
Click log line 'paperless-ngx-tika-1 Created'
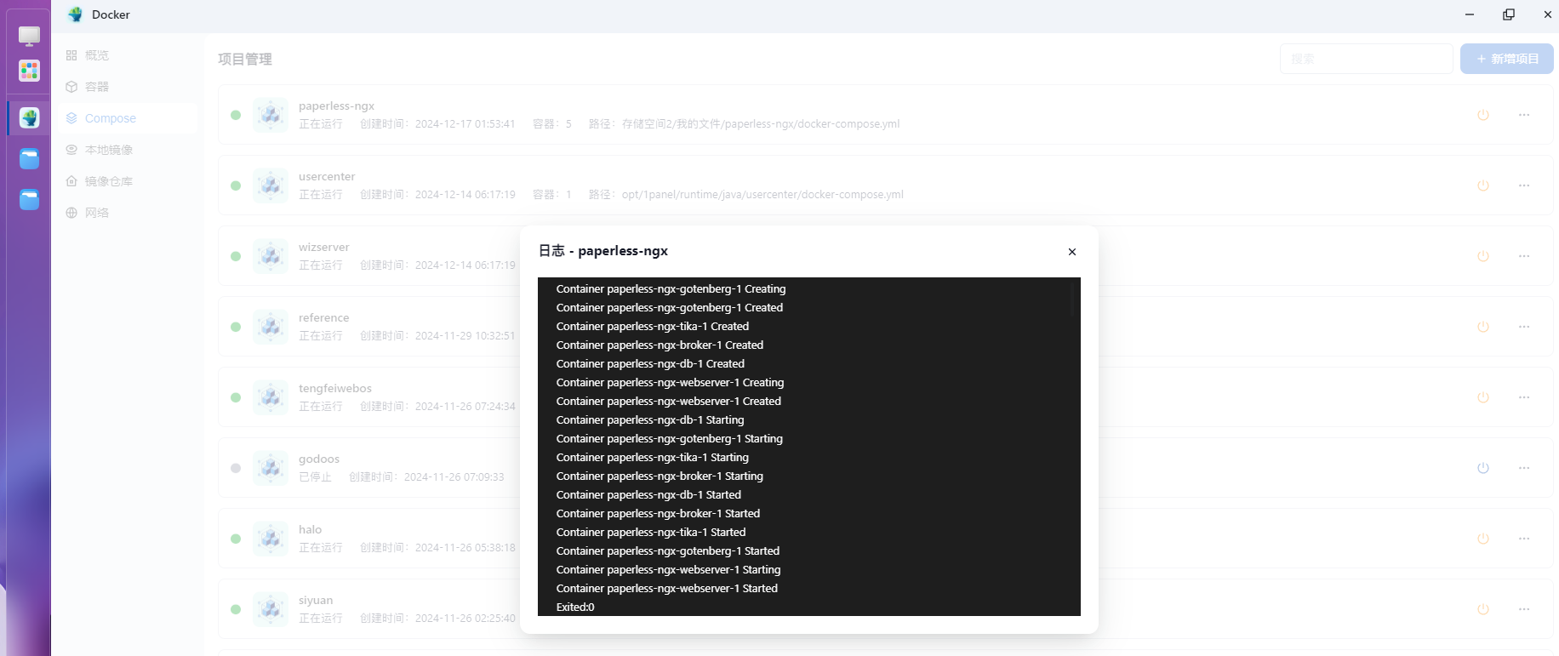point(653,327)
